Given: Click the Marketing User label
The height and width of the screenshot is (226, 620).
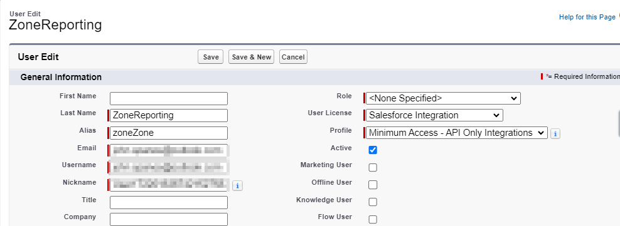Looking at the screenshot, I should (326, 165).
